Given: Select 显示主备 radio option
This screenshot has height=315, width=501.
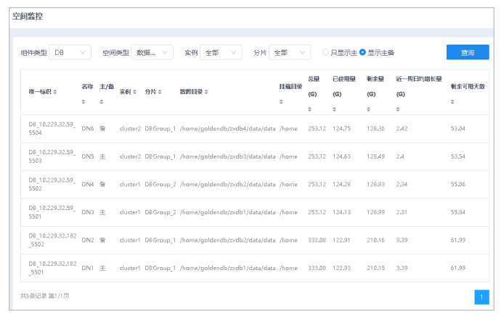Looking at the screenshot, I should pyautogui.click(x=362, y=52).
